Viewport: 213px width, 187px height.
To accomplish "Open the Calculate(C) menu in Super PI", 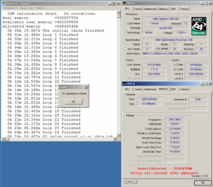I will coord(10,8).
